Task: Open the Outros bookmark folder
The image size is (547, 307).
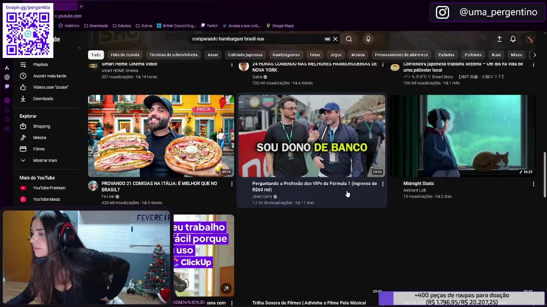Action: click(x=144, y=26)
